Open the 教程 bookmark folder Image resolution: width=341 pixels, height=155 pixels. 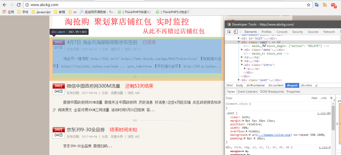click(x=59, y=12)
